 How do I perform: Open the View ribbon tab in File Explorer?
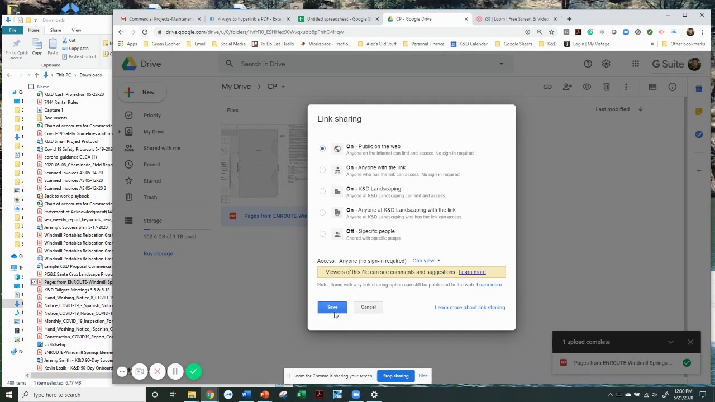76,30
